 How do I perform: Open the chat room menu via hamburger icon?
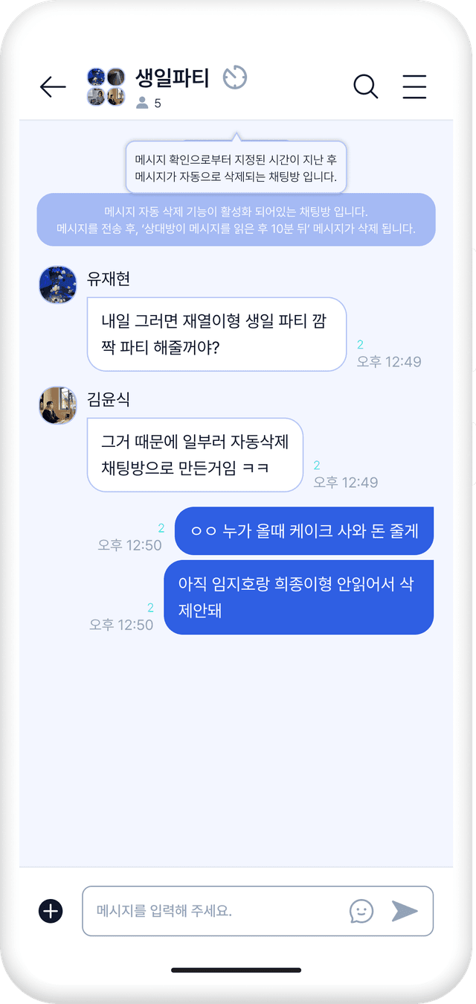tap(414, 86)
